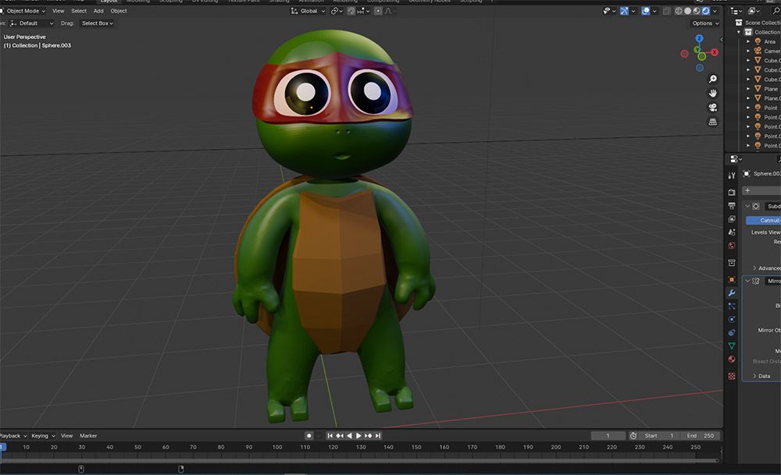Expand the Area item in the outliner
This screenshot has height=475, width=781.
pyautogui.click(x=748, y=41)
